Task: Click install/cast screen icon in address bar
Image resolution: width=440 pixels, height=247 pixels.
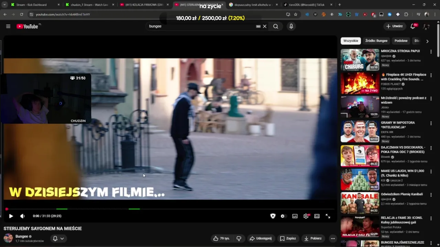Action: coord(288,14)
